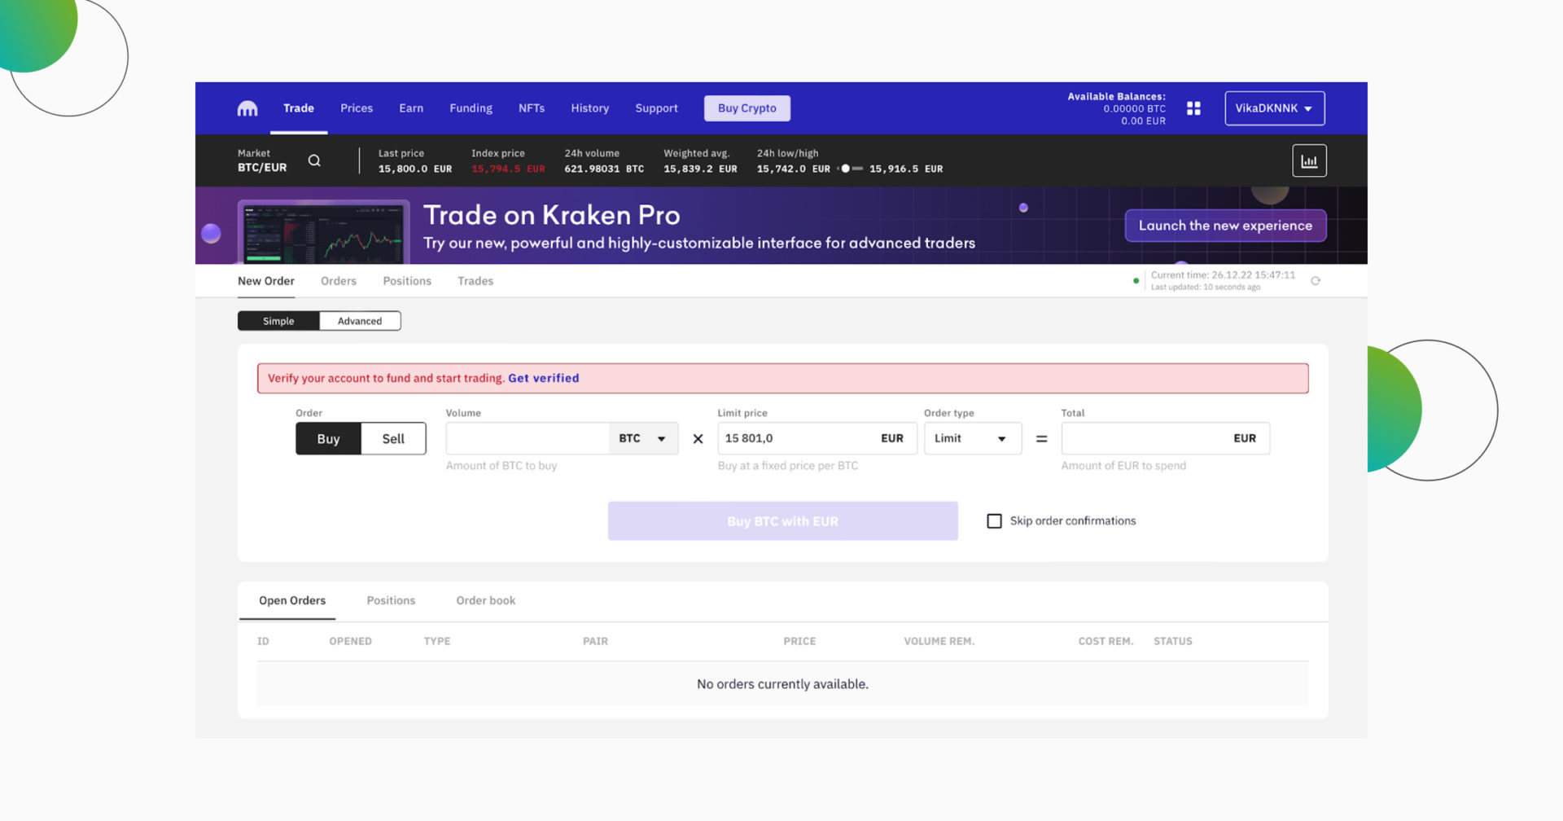
Task: Open the apps grid icon
Action: click(1193, 108)
